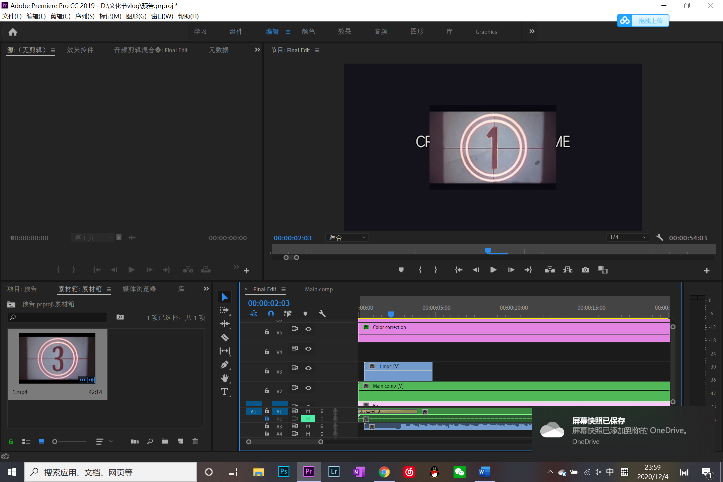Click the Lift button in Program monitor

[x=550, y=270]
